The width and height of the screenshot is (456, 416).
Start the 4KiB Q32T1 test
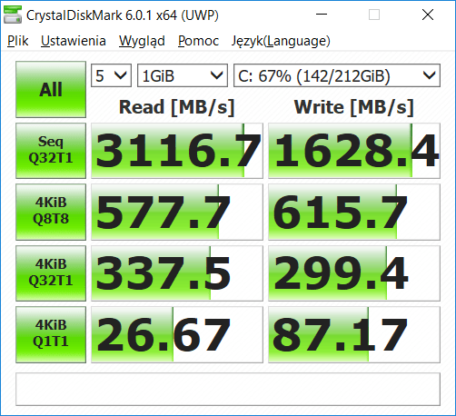[x=51, y=273]
